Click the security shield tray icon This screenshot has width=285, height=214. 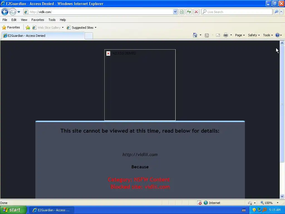point(254,210)
